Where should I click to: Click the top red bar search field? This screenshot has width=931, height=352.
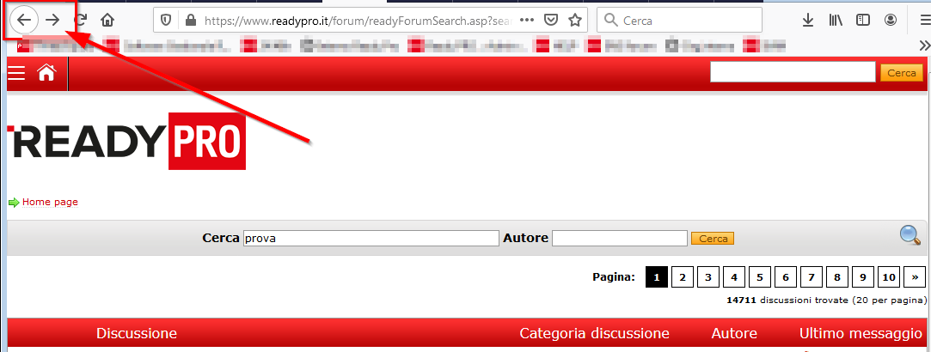(793, 72)
